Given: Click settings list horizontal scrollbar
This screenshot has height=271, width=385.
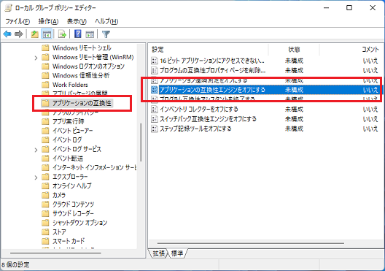Looking at the screenshot, I should click(250, 243).
